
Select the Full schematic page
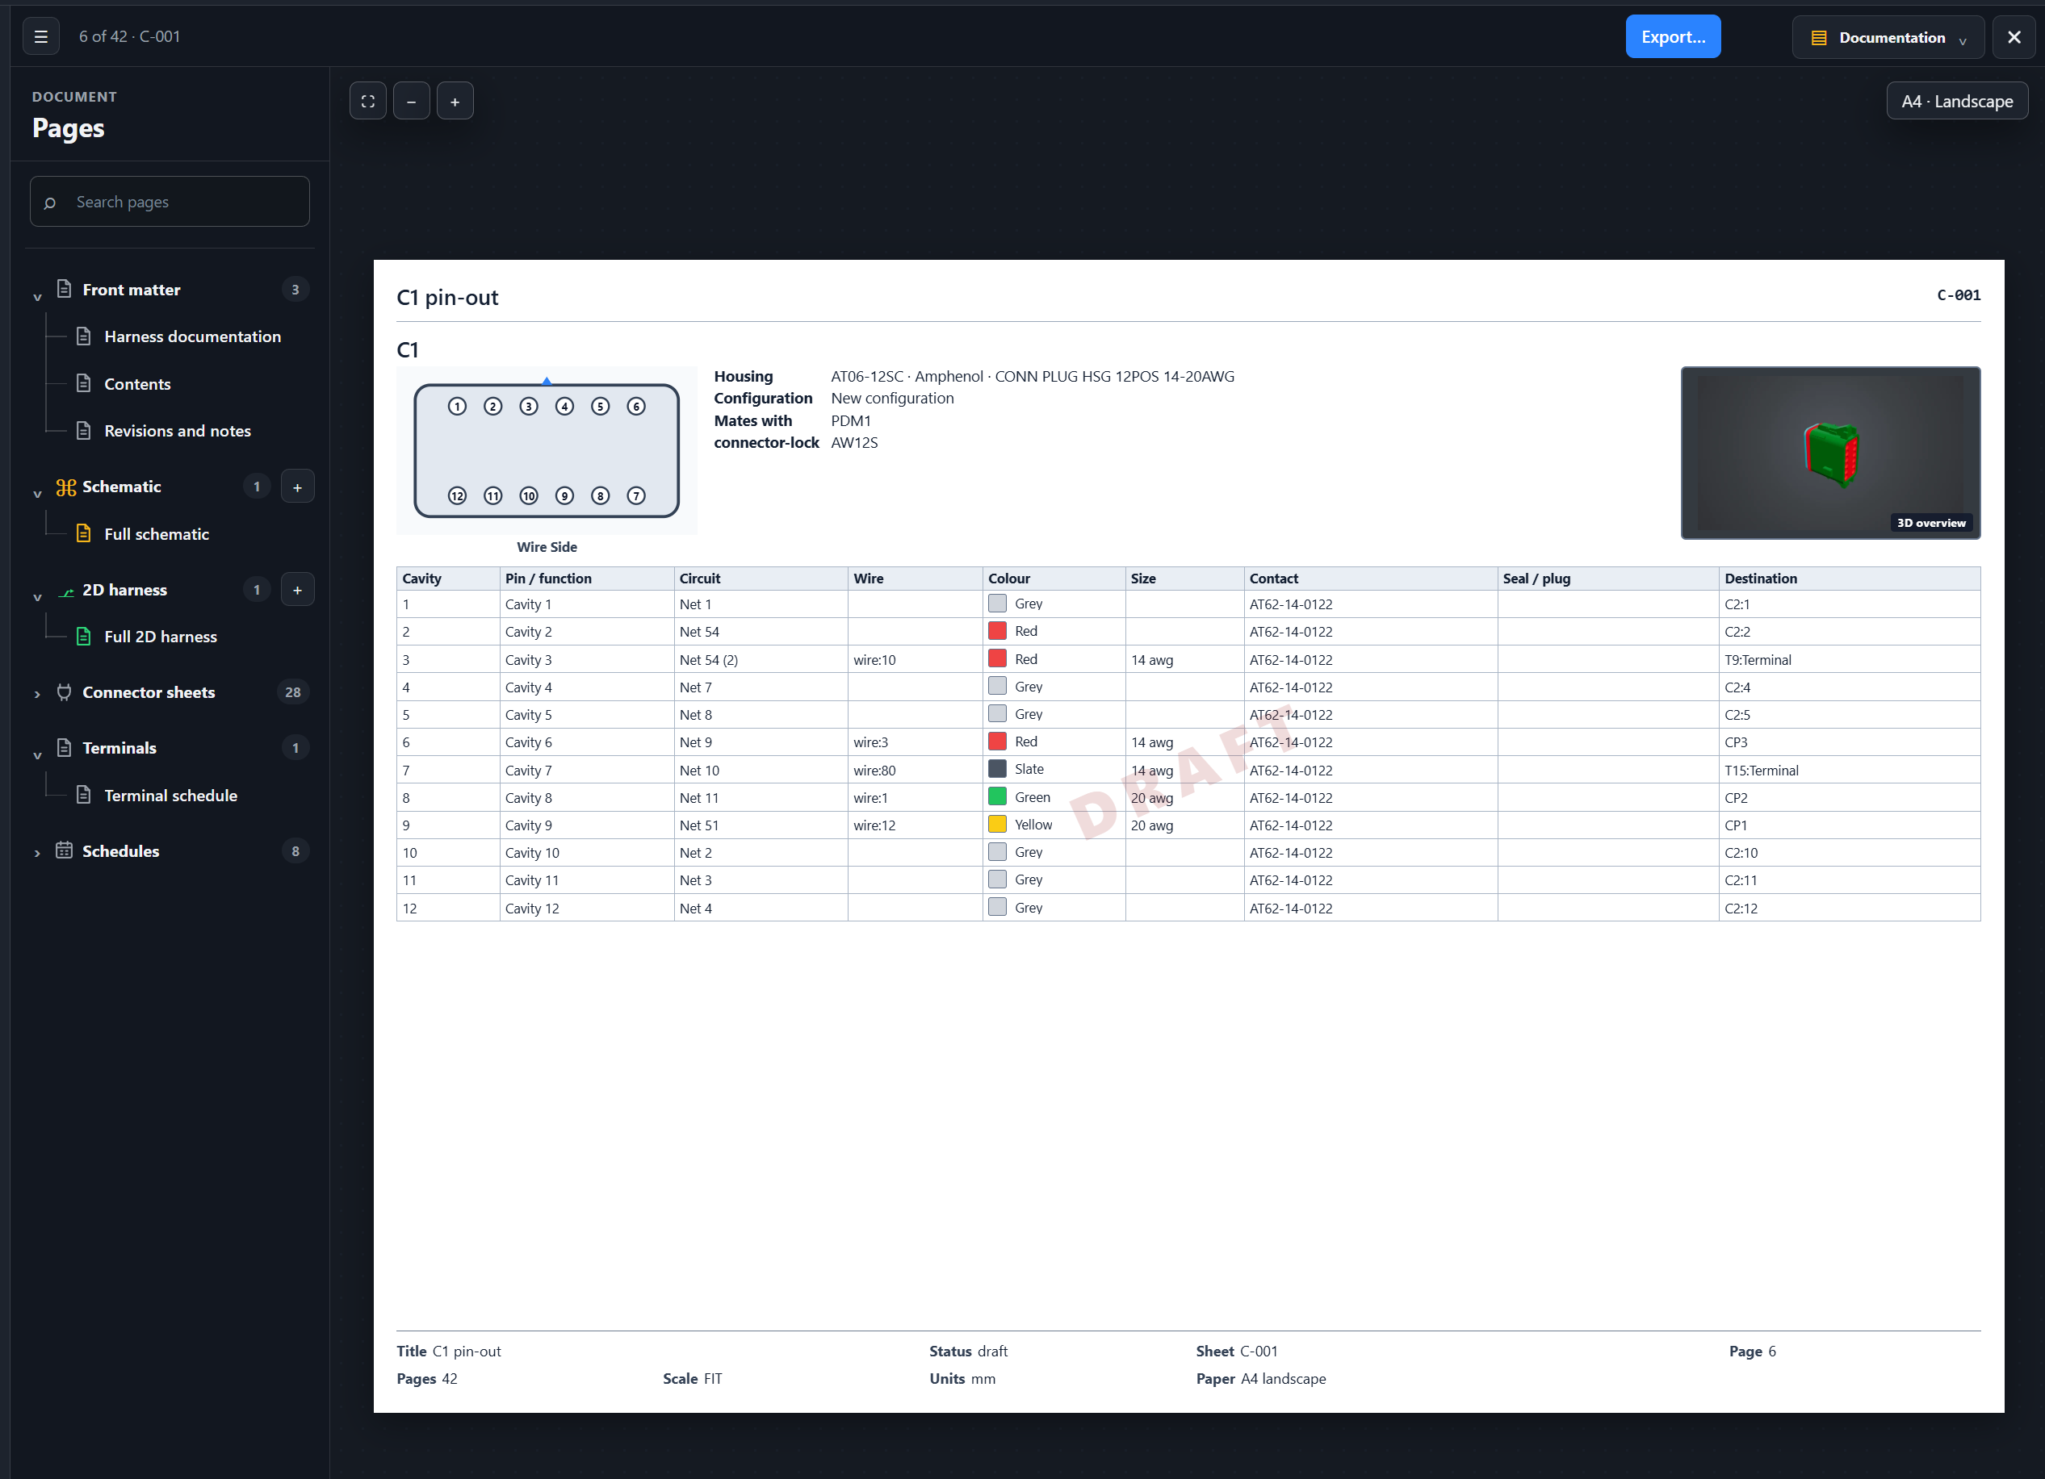point(156,533)
